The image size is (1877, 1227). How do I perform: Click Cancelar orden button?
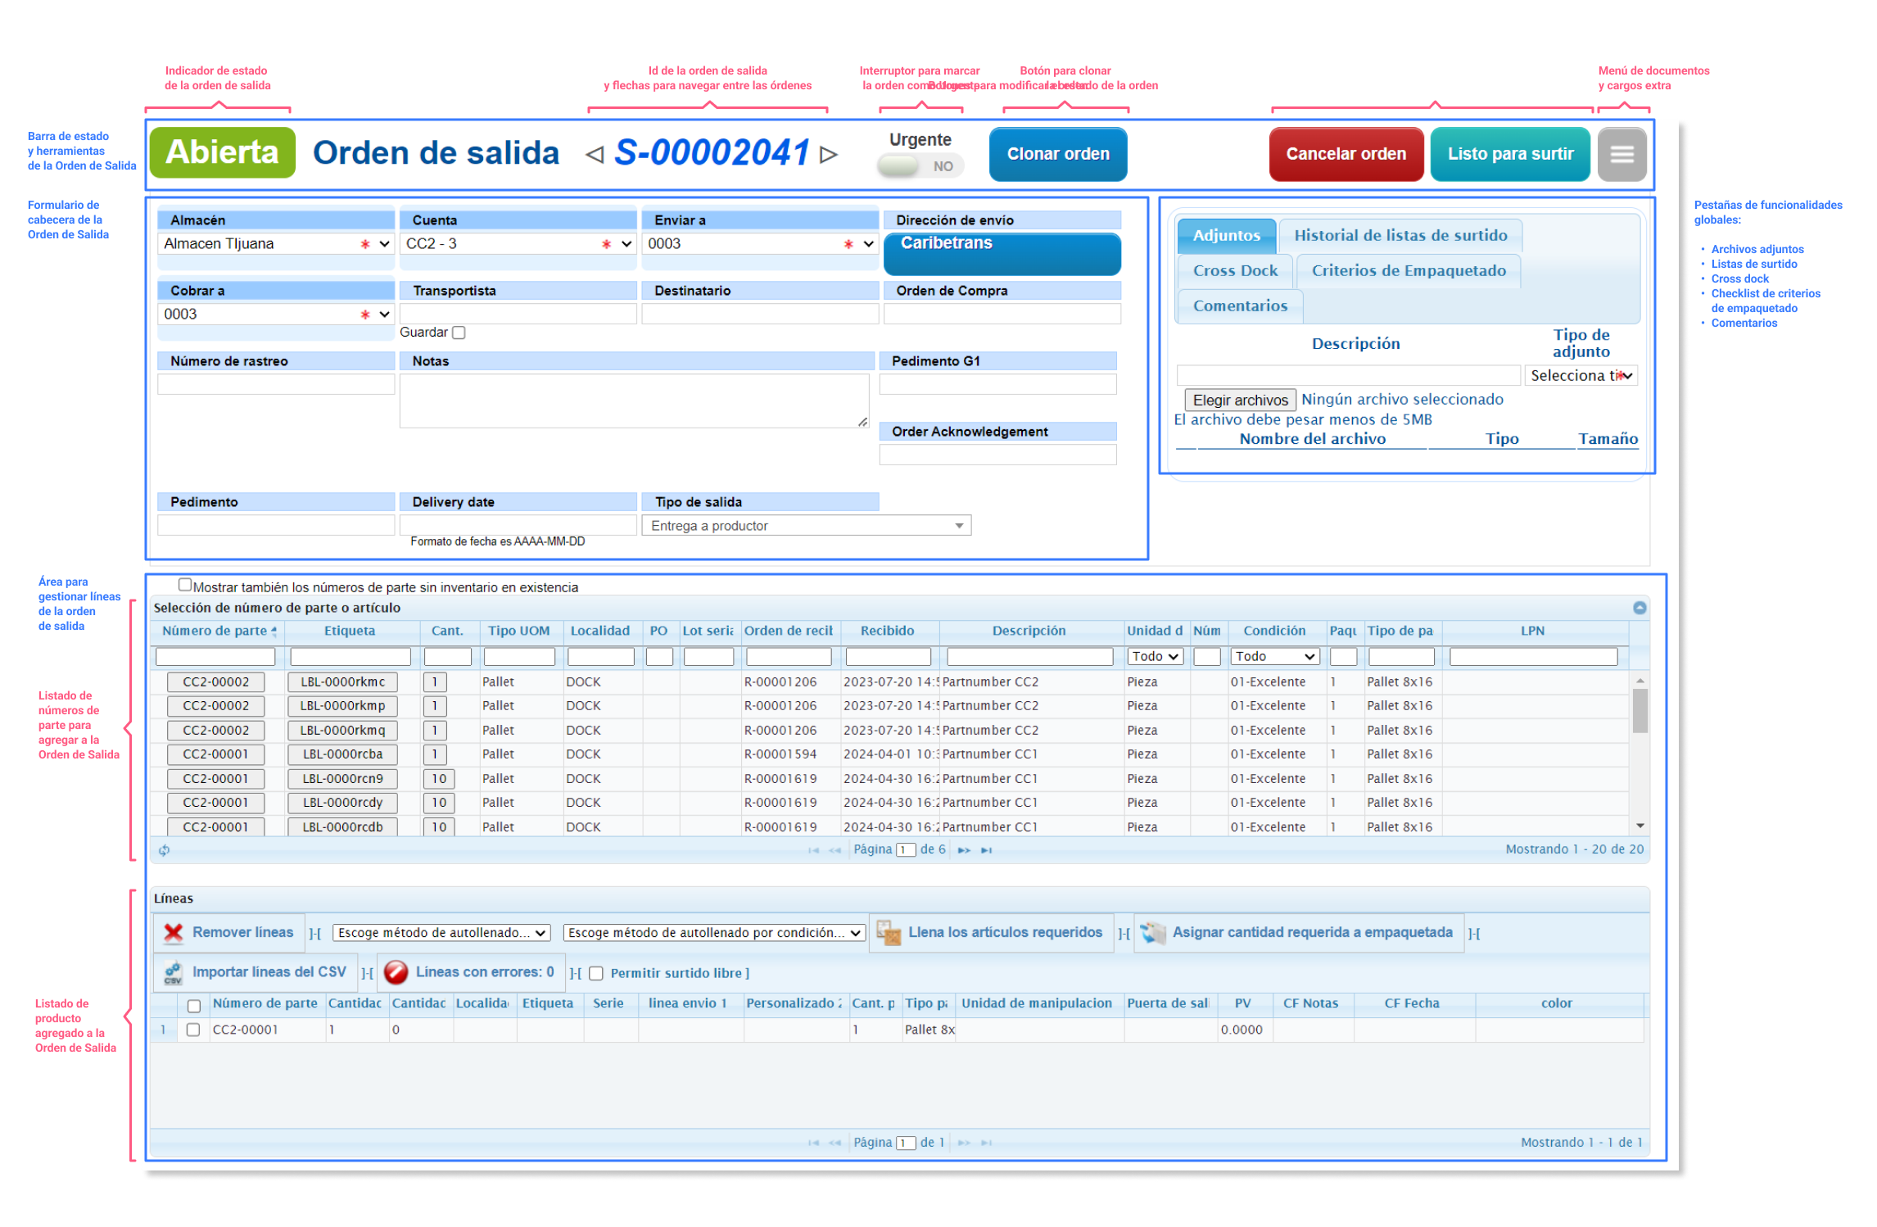point(1346,154)
